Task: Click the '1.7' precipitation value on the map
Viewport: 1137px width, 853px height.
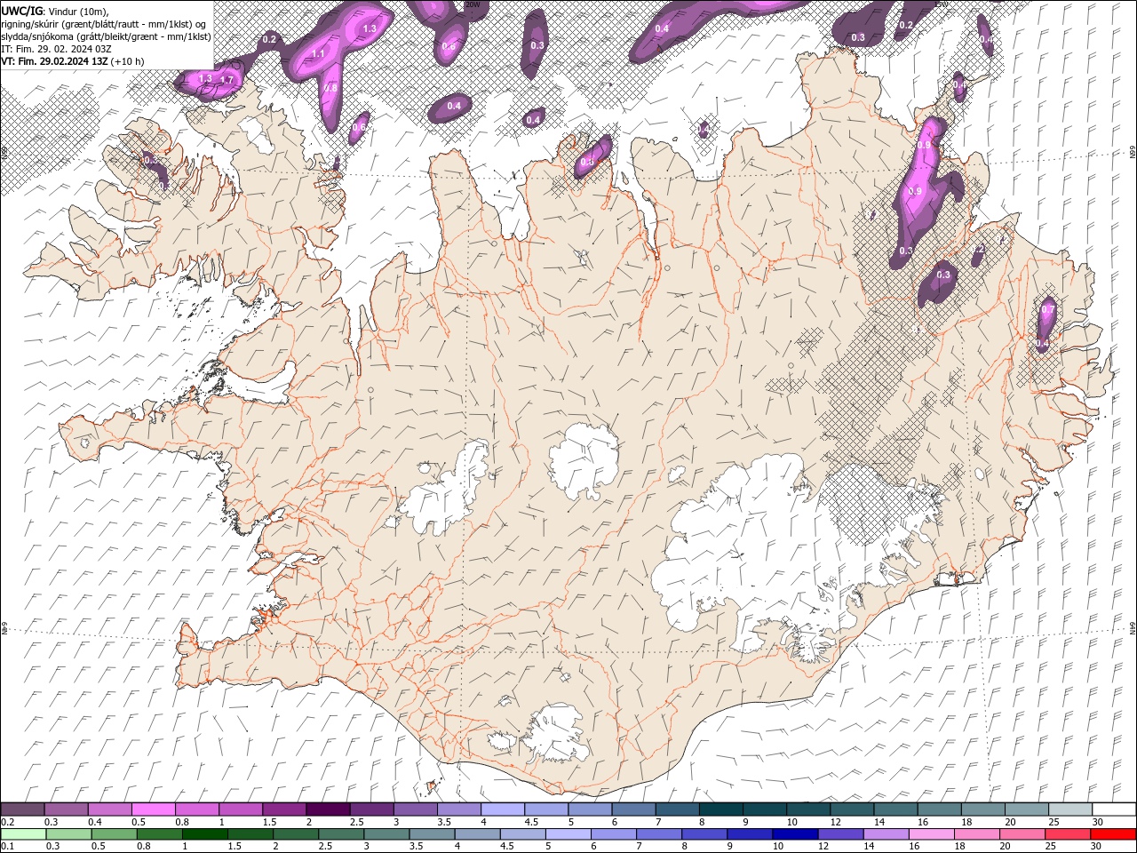Action: click(x=227, y=80)
